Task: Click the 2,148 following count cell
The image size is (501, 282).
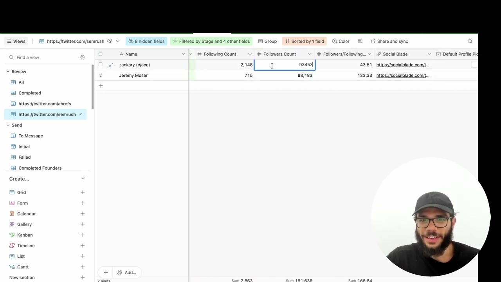Action: tap(225, 65)
